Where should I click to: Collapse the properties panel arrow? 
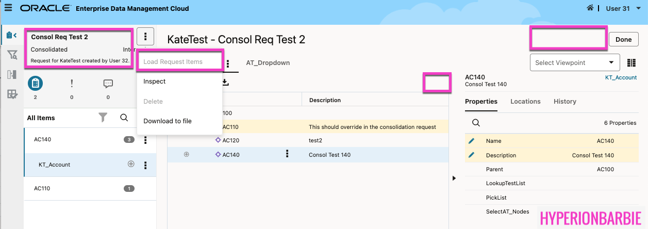(454, 178)
